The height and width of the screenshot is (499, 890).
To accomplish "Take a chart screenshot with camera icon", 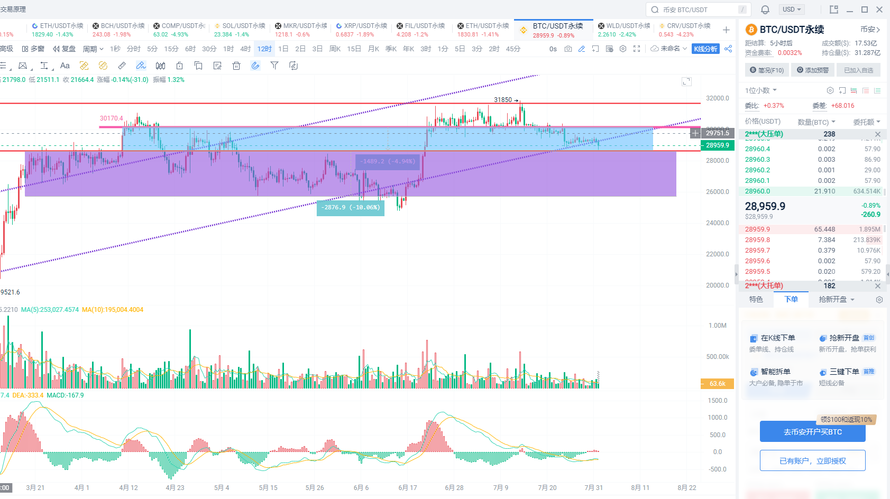I will 568,49.
